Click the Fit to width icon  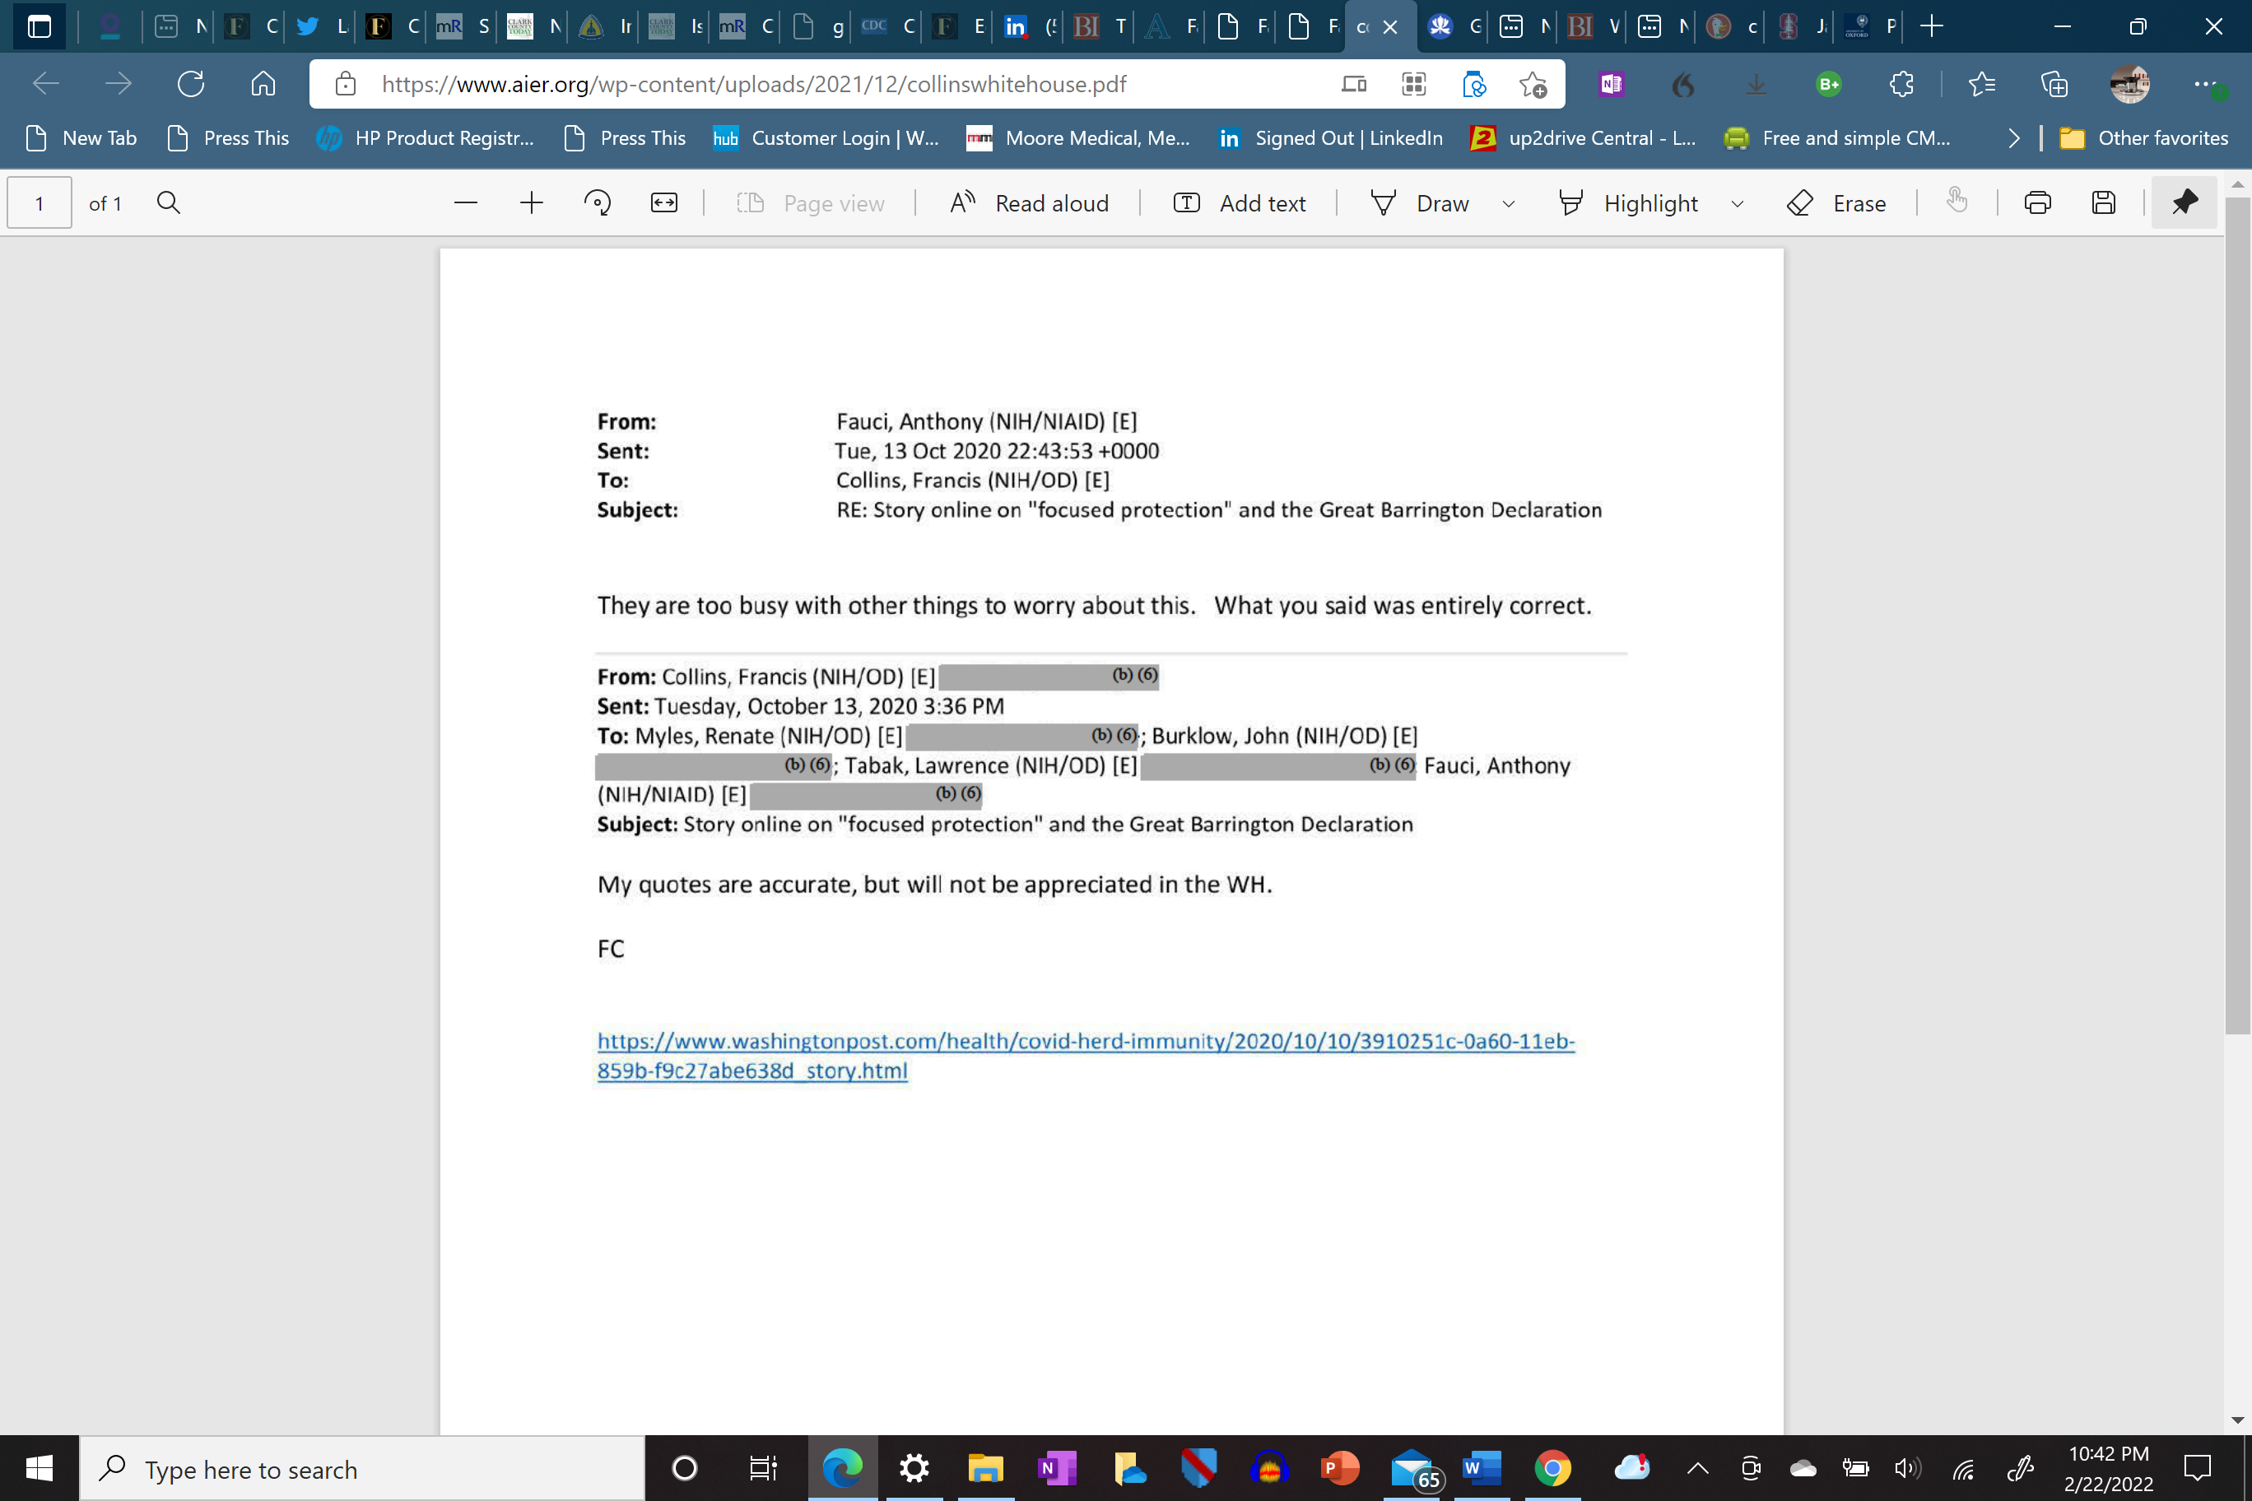663,203
